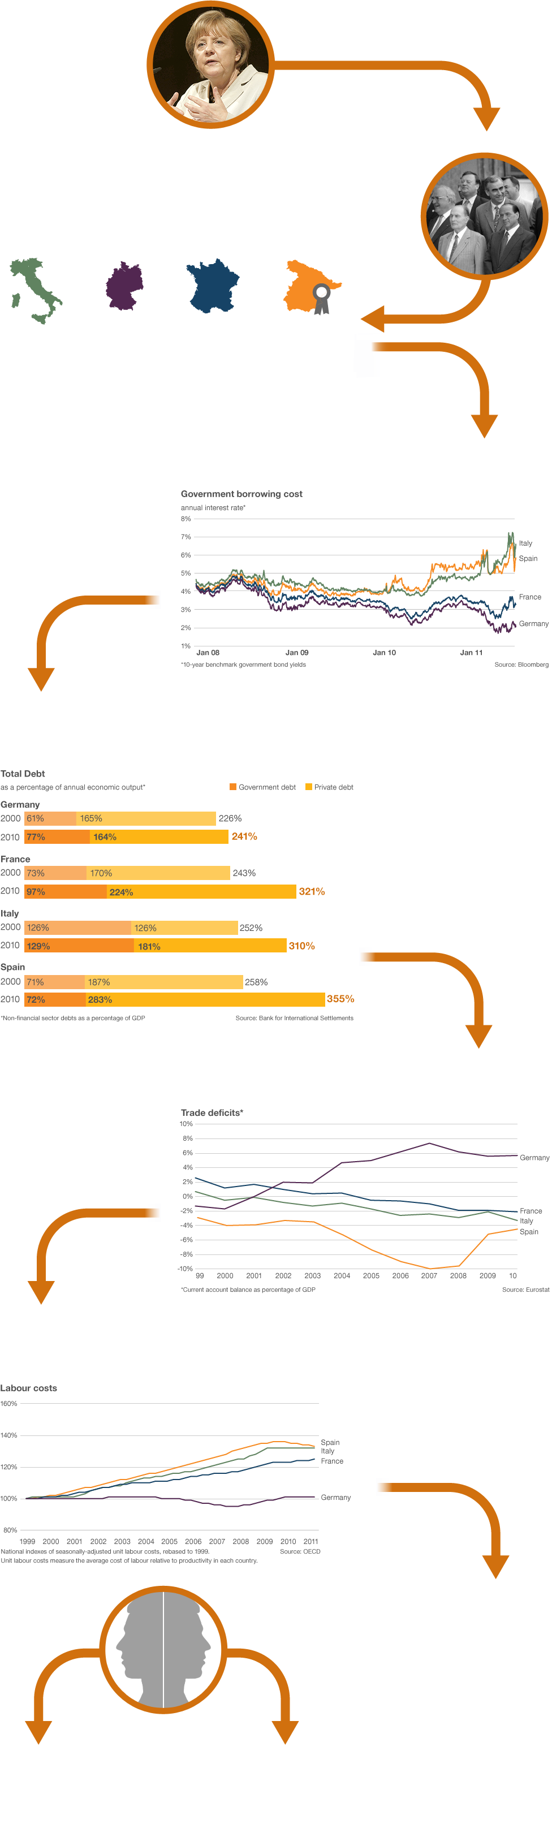Screen dimensions: 552x1833
Task: Click the Labour costs chart heading
Action: tap(28, 1387)
